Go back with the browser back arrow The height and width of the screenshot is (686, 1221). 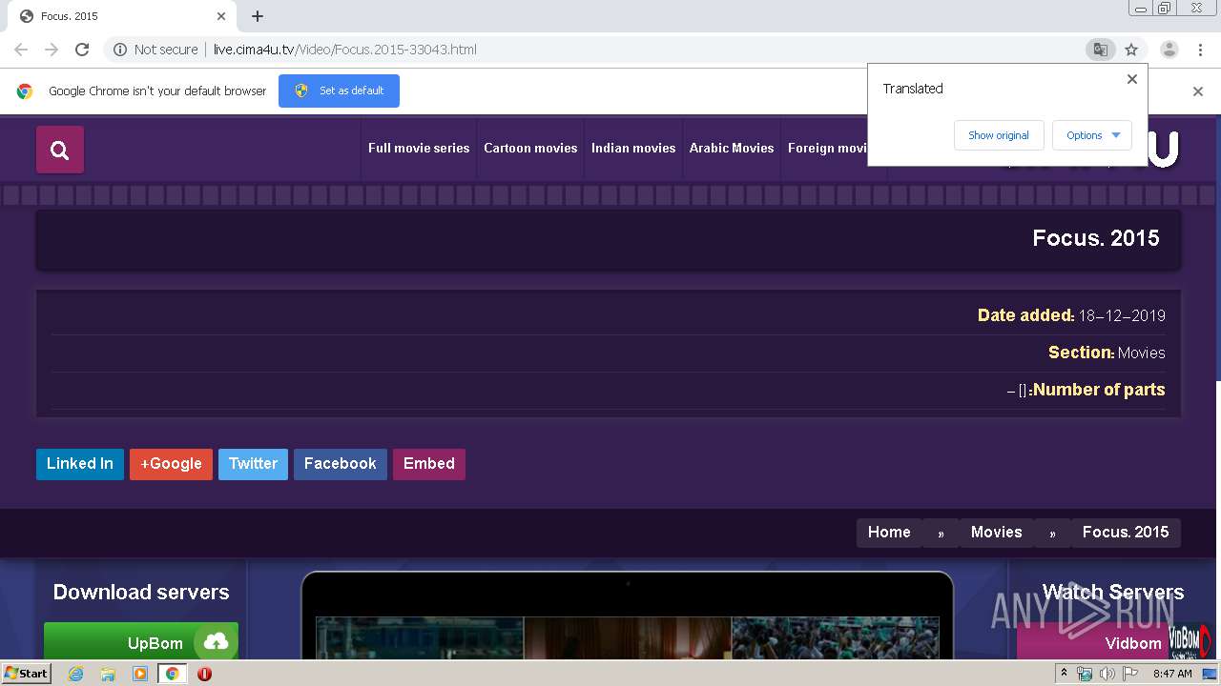click(x=21, y=50)
